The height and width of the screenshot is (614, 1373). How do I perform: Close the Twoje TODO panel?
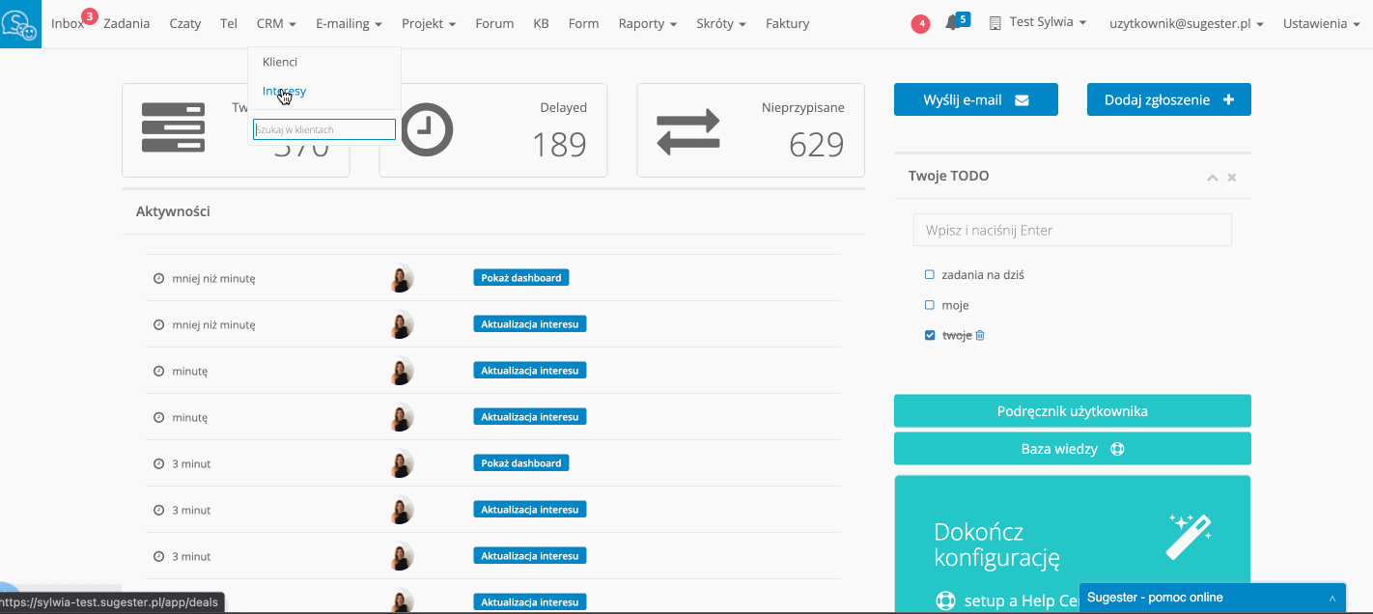[x=1232, y=178]
